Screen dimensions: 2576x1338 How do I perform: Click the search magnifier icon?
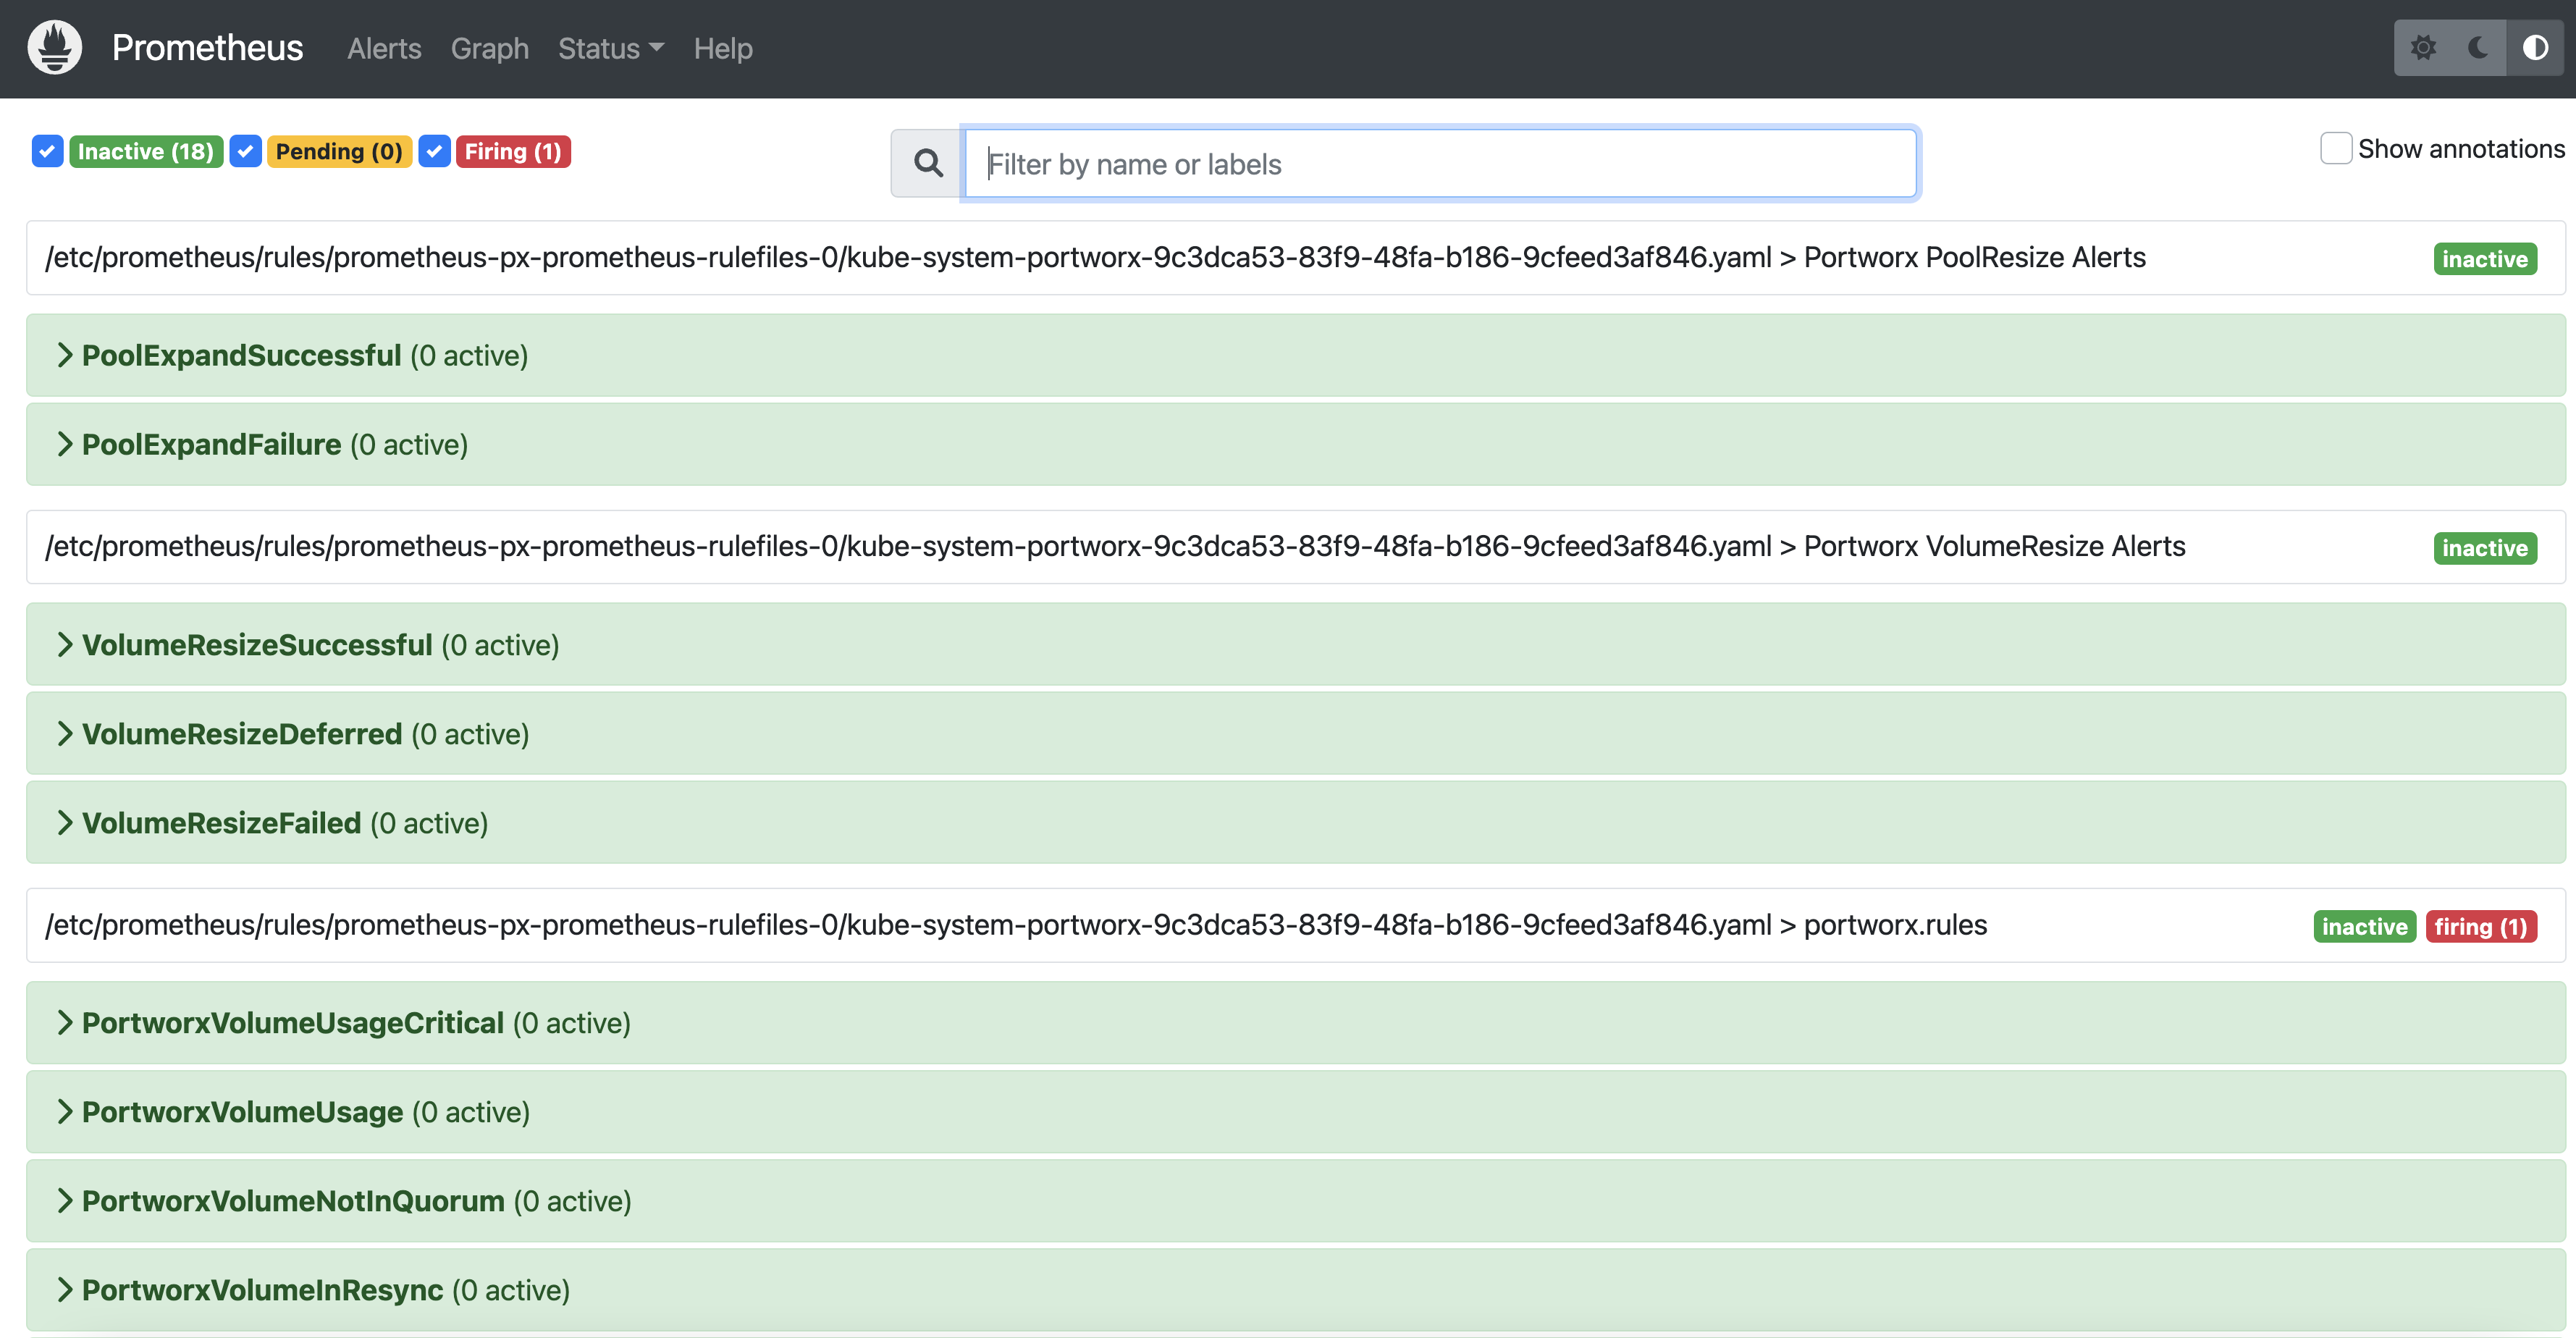[930, 164]
